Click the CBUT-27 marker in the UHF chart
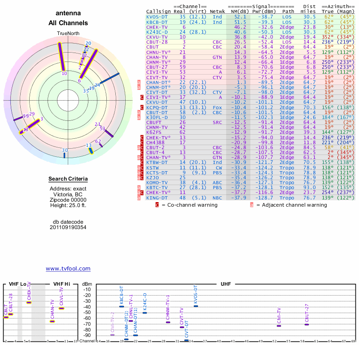The width and height of the screenshot is (359, 345). click(307, 324)
